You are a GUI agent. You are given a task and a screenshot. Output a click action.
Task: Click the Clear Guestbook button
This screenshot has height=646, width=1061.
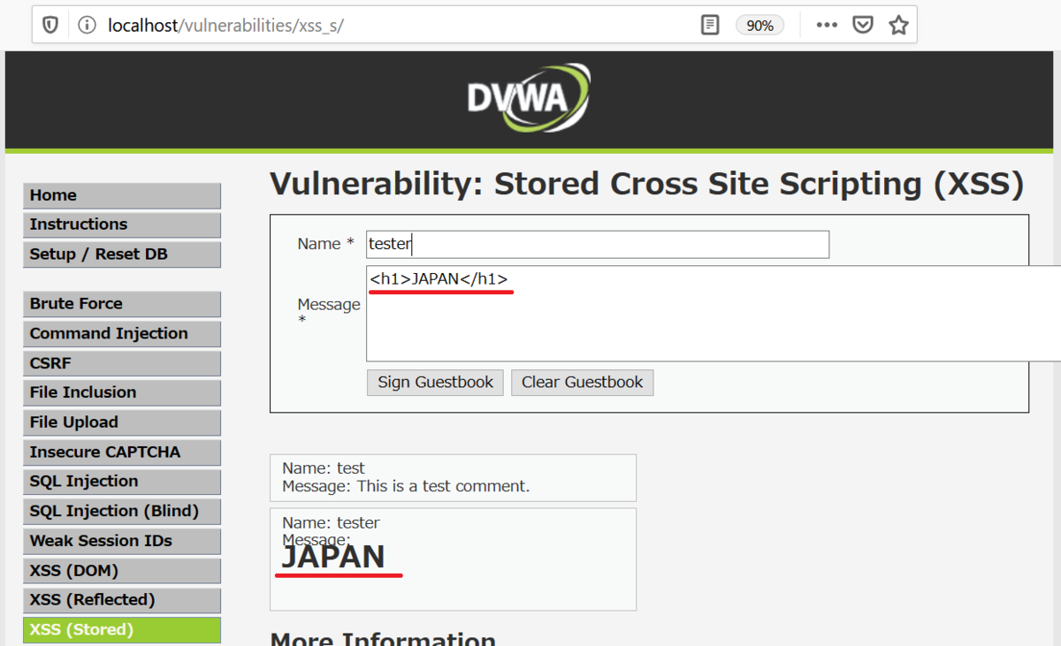pyautogui.click(x=583, y=383)
